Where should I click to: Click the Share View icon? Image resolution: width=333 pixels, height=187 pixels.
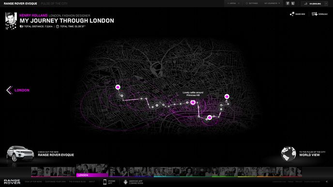point(292,14)
